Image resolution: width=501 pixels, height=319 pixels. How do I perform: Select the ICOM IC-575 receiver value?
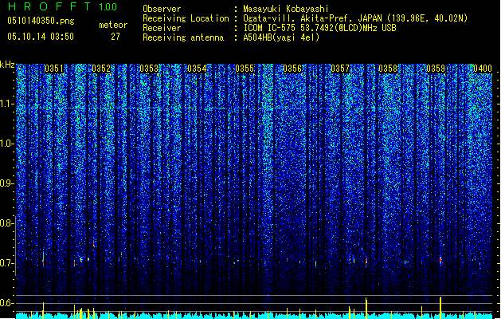[319, 28]
